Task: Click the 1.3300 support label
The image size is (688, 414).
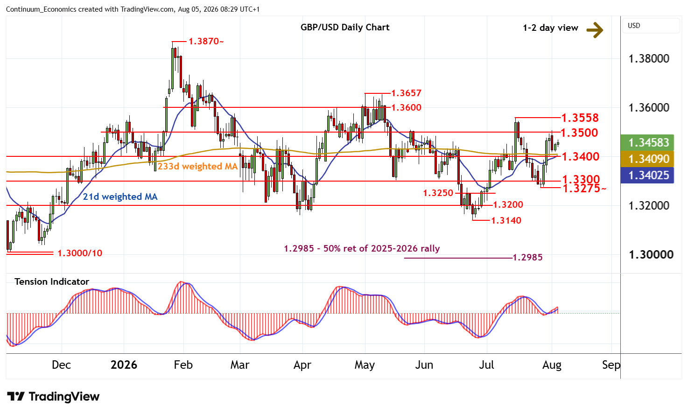Action: [x=581, y=180]
